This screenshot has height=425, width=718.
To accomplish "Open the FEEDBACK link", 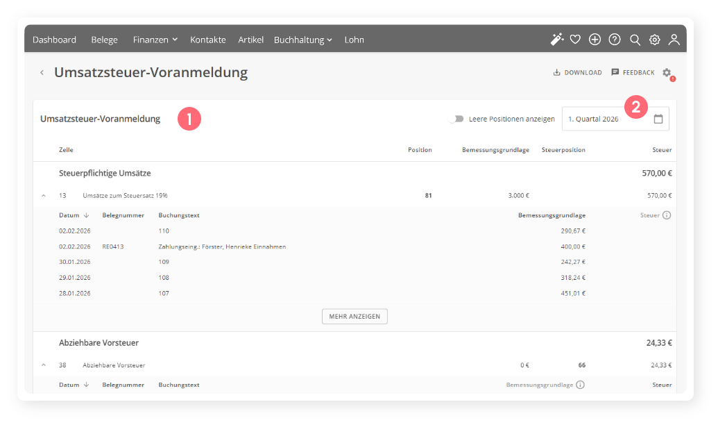I will [x=633, y=72].
